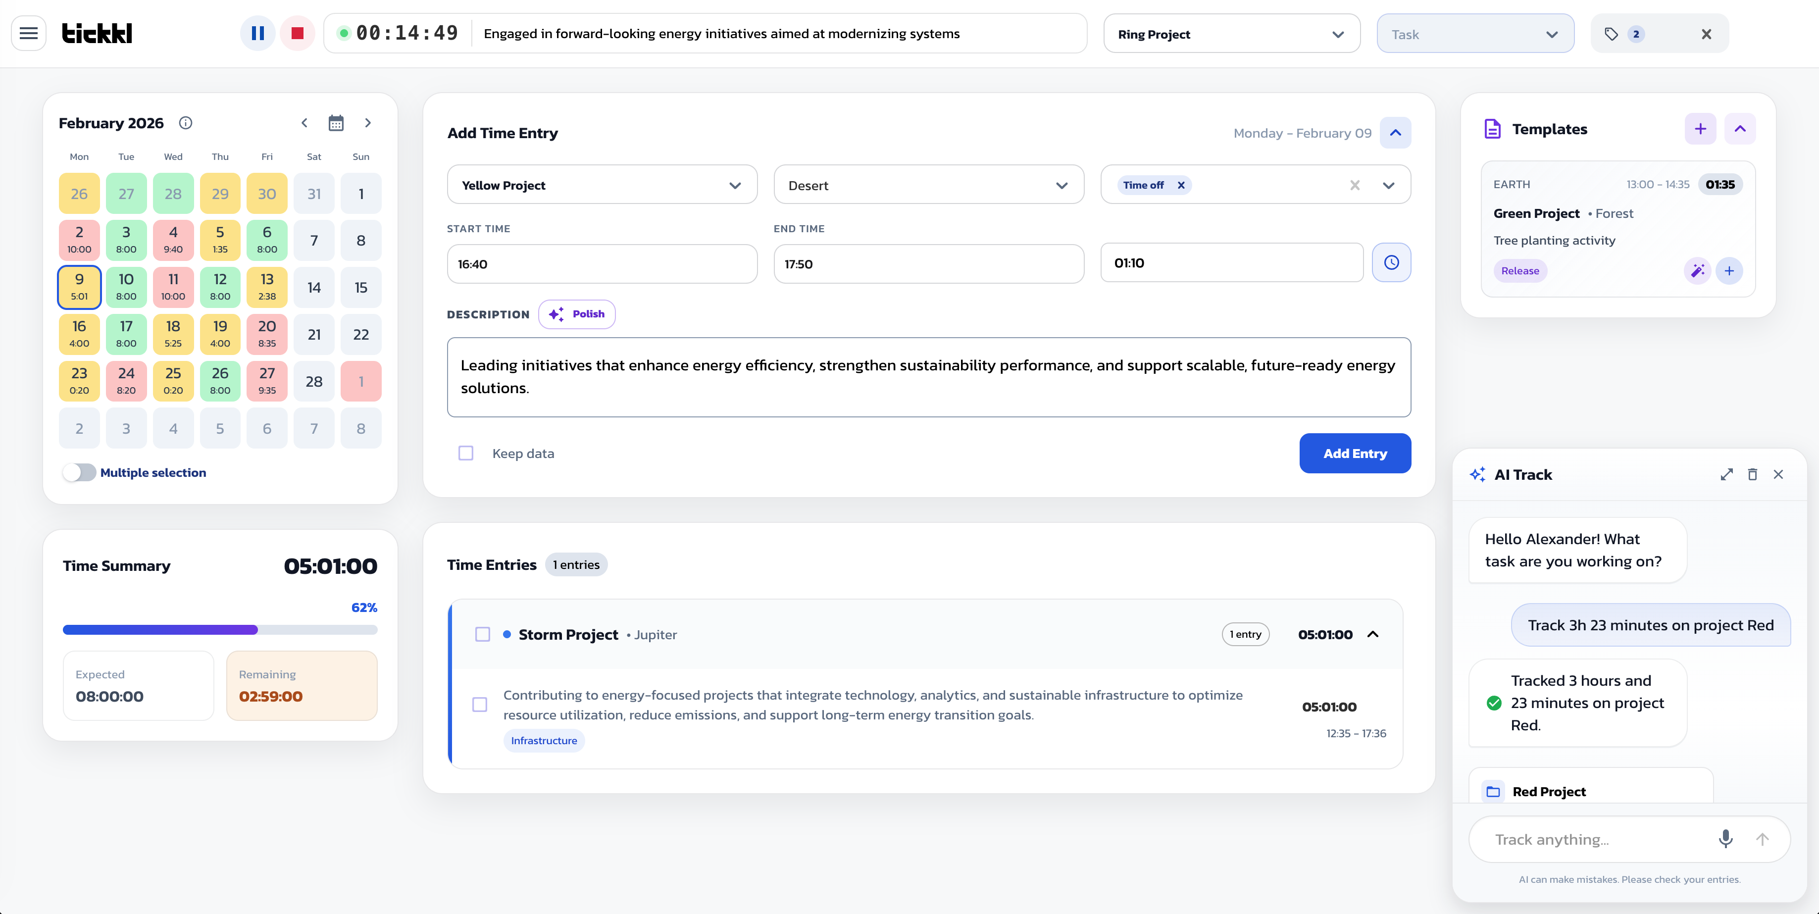
Task: Click the Remaining 02:59:00 card
Action: [x=302, y=685]
